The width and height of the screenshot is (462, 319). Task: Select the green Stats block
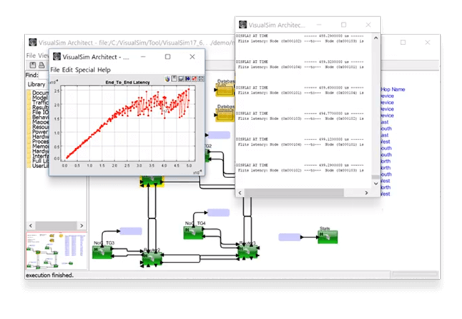328,237
